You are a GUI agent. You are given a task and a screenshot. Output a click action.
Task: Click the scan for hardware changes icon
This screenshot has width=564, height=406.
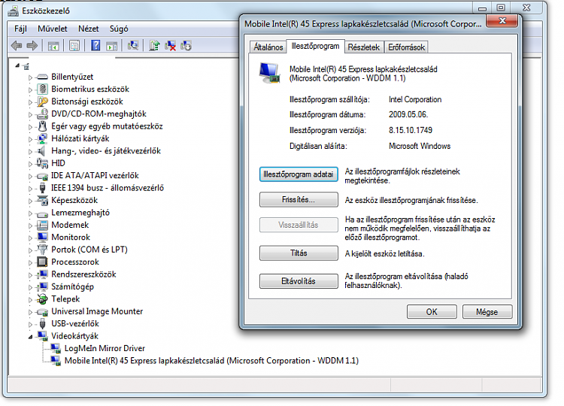coord(133,45)
